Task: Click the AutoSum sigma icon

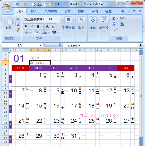Action: (x=114, y=18)
